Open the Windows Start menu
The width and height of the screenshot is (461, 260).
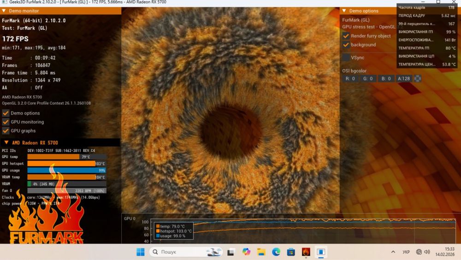pos(141,252)
